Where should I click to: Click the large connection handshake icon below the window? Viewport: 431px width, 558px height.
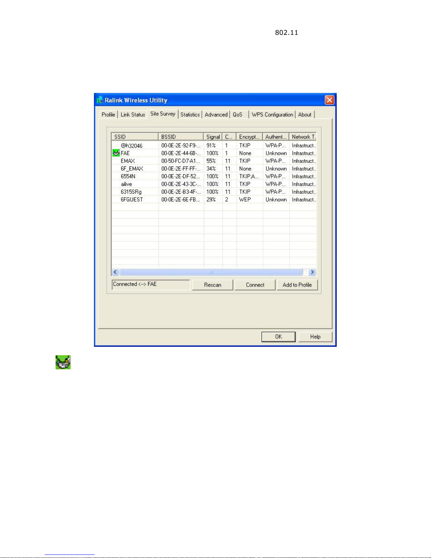pos(63,362)
